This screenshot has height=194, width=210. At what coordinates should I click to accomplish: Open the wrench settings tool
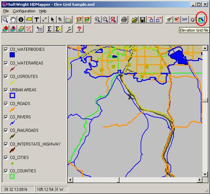pyautogui.click(x=69, y=29)
